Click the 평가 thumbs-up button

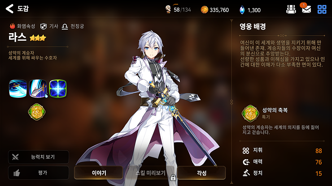(x=39, y=173)
